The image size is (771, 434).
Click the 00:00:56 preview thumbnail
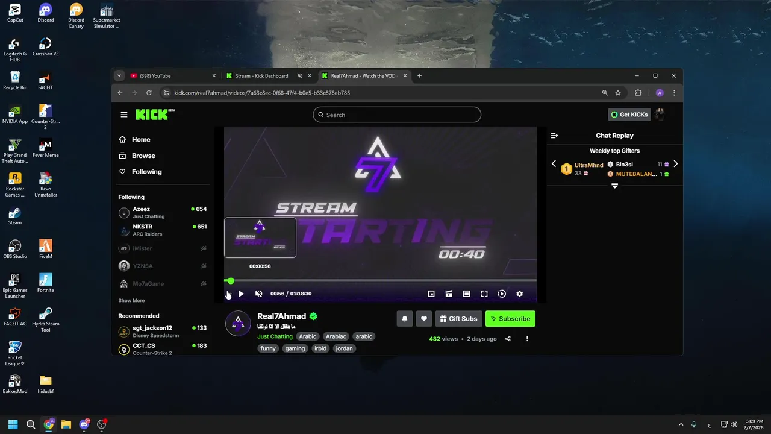[260, 237]
